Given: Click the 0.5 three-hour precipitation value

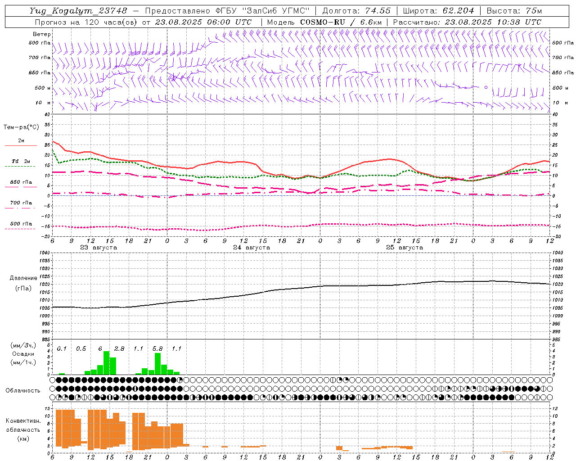Looking at the screenshot, I should click(81, 349).
